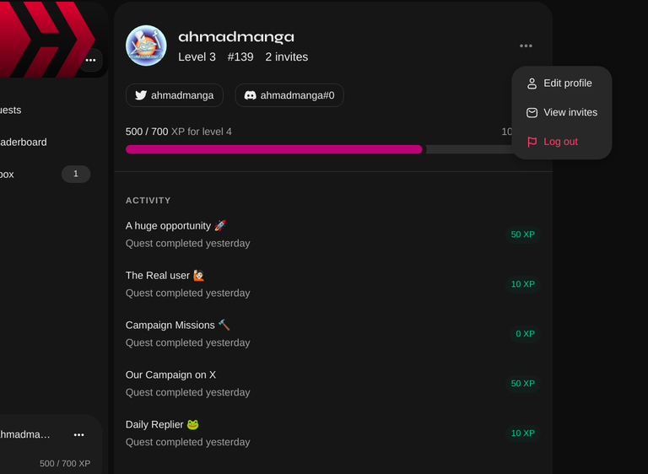Choose Log out in the menu

tap(562, 142)
